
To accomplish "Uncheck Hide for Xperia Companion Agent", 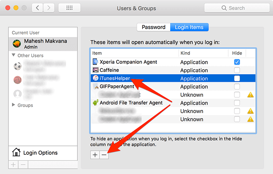I will click(237, 62).
